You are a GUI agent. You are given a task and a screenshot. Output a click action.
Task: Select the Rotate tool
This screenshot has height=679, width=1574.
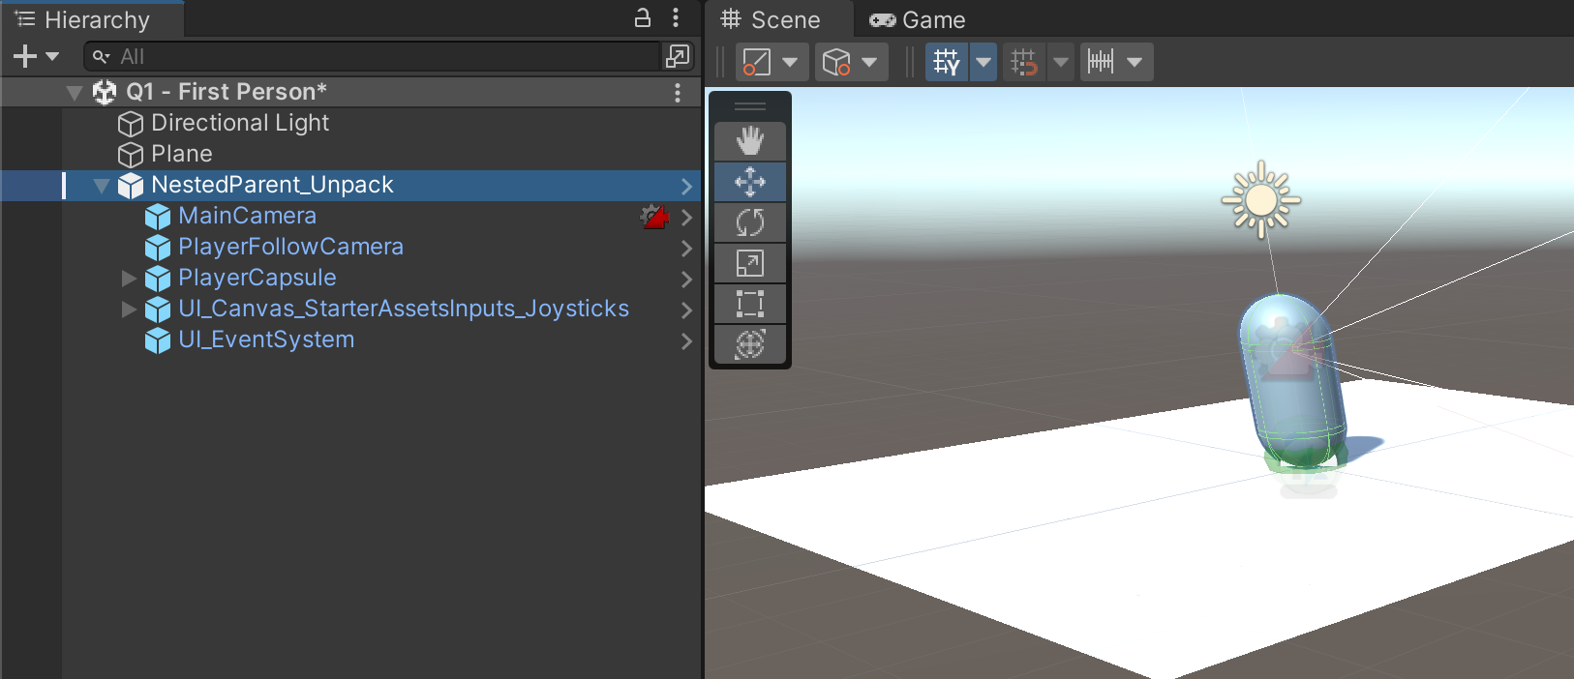click(749, 222)
